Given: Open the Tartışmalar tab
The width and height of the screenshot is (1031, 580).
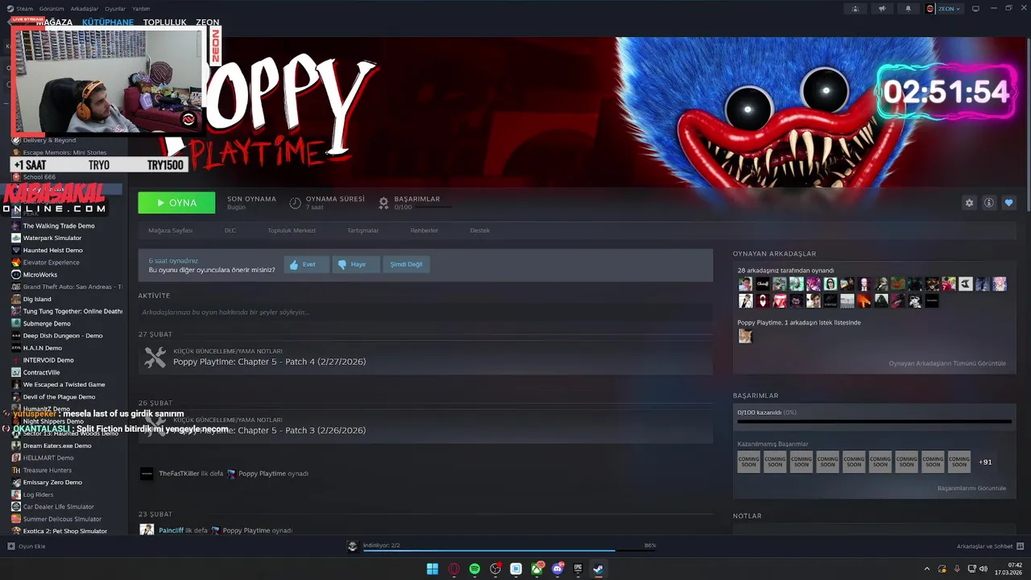Looking at the screenshot, I should click(362, 230).
